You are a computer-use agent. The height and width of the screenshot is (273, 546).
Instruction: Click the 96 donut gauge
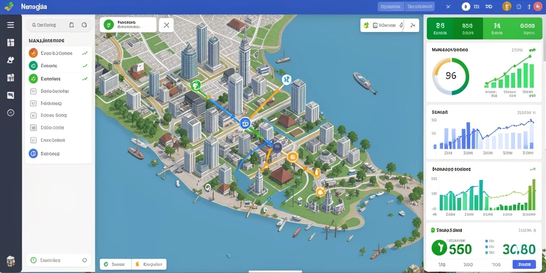[x=451, y=76]
